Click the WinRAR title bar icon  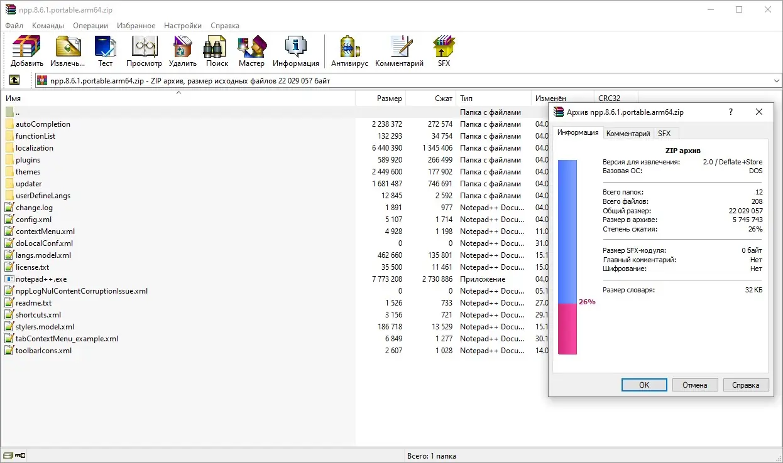[10, 9]
